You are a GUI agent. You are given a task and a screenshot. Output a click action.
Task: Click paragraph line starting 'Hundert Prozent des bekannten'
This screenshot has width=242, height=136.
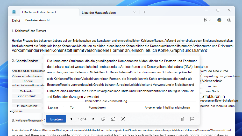point(122,41)
